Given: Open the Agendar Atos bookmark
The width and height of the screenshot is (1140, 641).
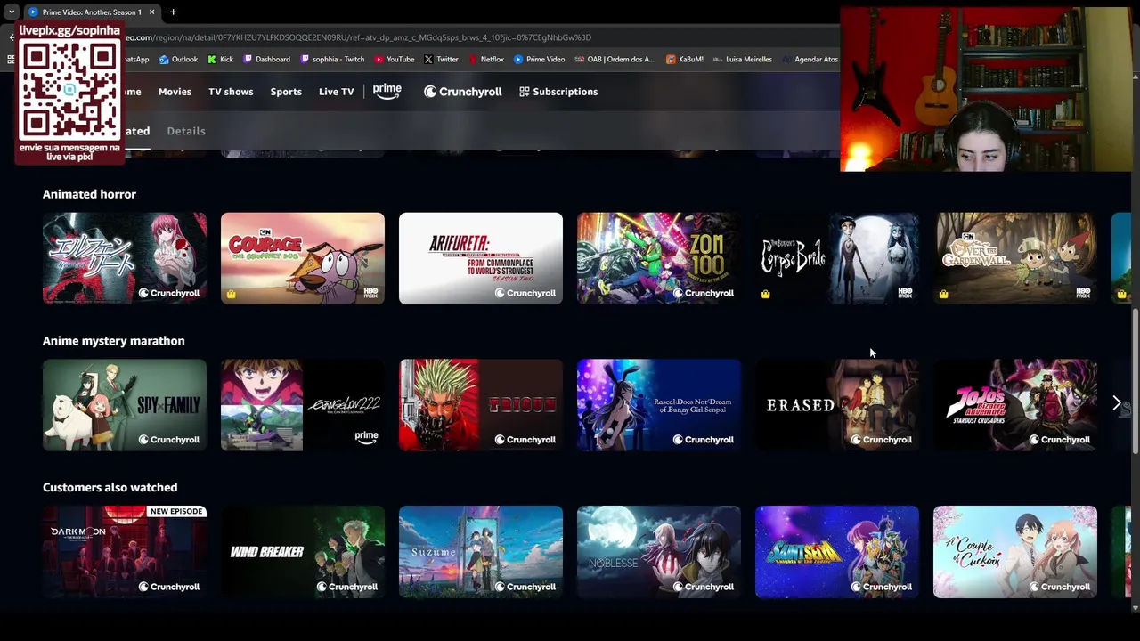Looking at the screenshot, I should [x=810, y=60].
